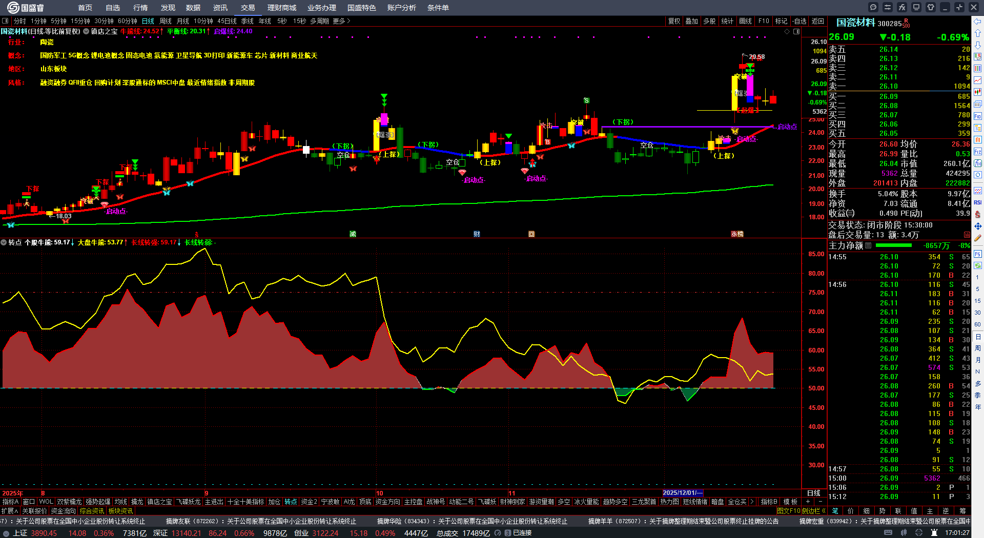
Task: Click the 已连接 connection status
Action: pos(522,533)
